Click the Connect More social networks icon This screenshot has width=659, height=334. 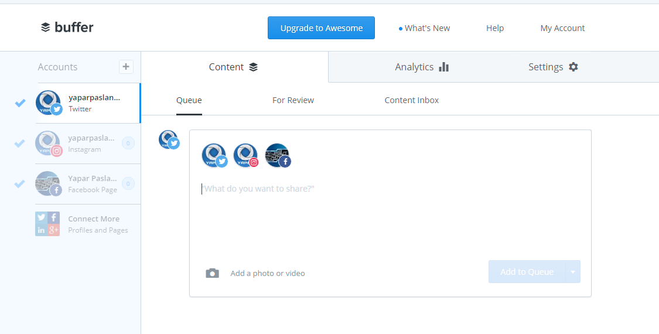tap(47, 224)
